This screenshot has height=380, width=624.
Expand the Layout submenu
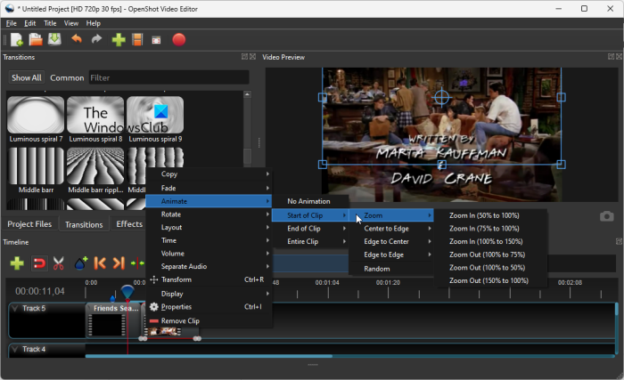tap(209, 227)
